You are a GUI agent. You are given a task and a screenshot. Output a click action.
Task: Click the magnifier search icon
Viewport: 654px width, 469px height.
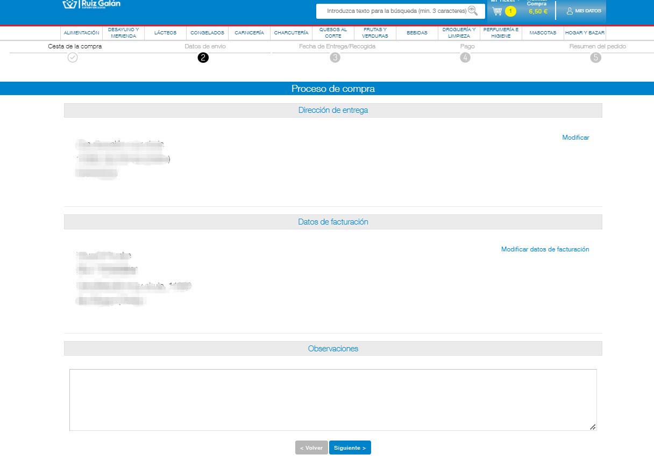tap(473, 10)
